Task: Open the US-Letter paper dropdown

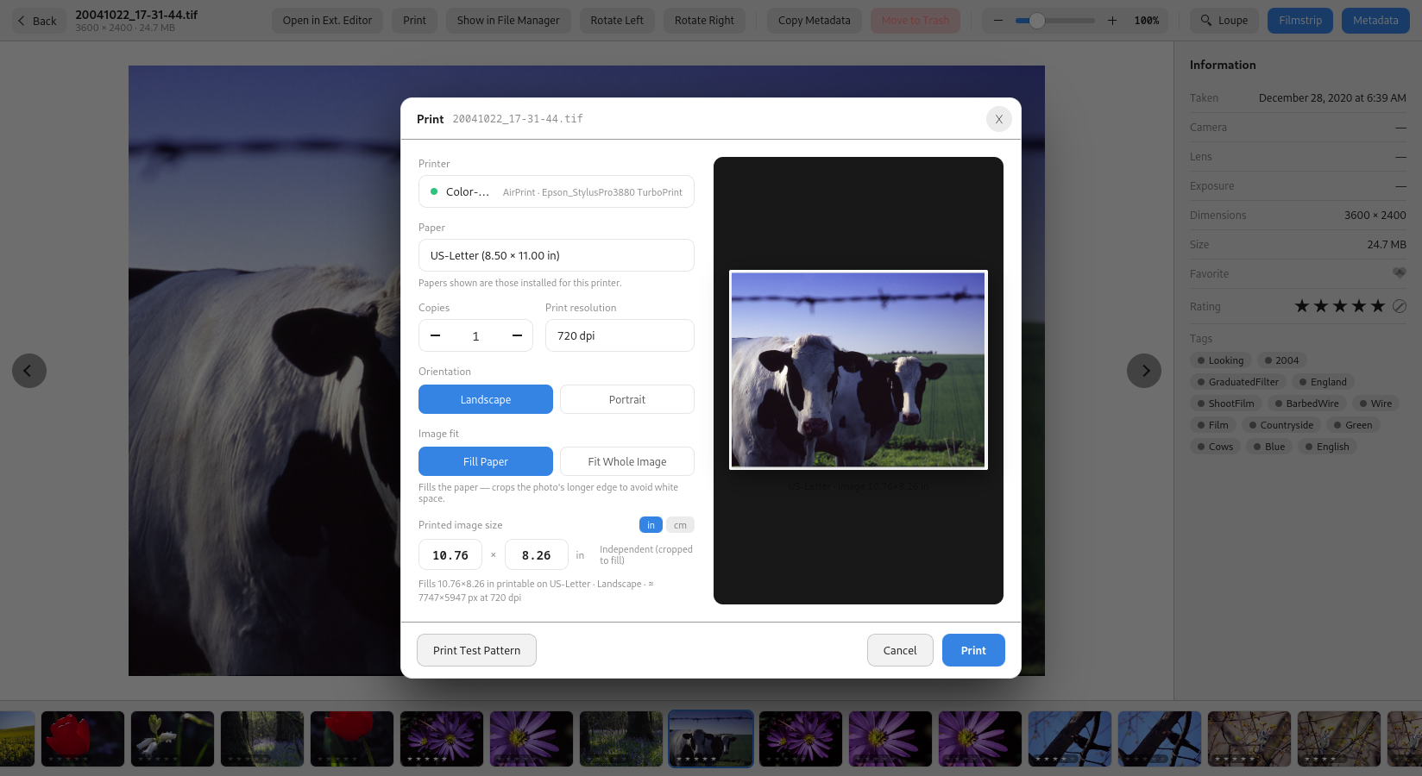Action: (x=557, y=255)
